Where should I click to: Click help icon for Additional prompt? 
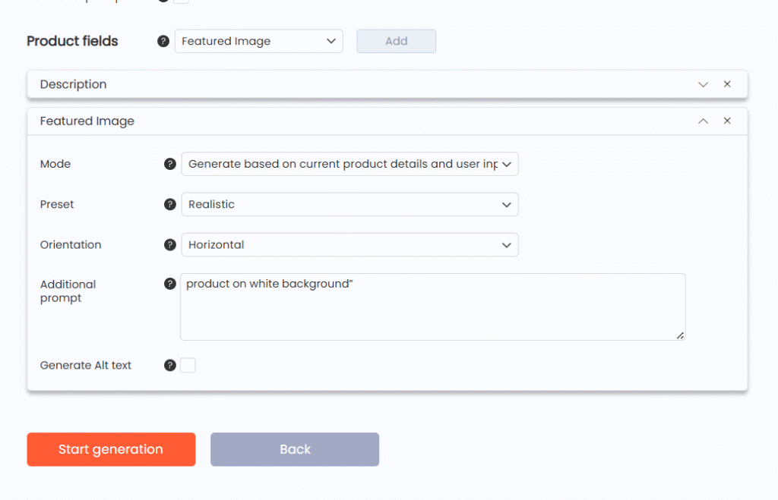(169, 284)
